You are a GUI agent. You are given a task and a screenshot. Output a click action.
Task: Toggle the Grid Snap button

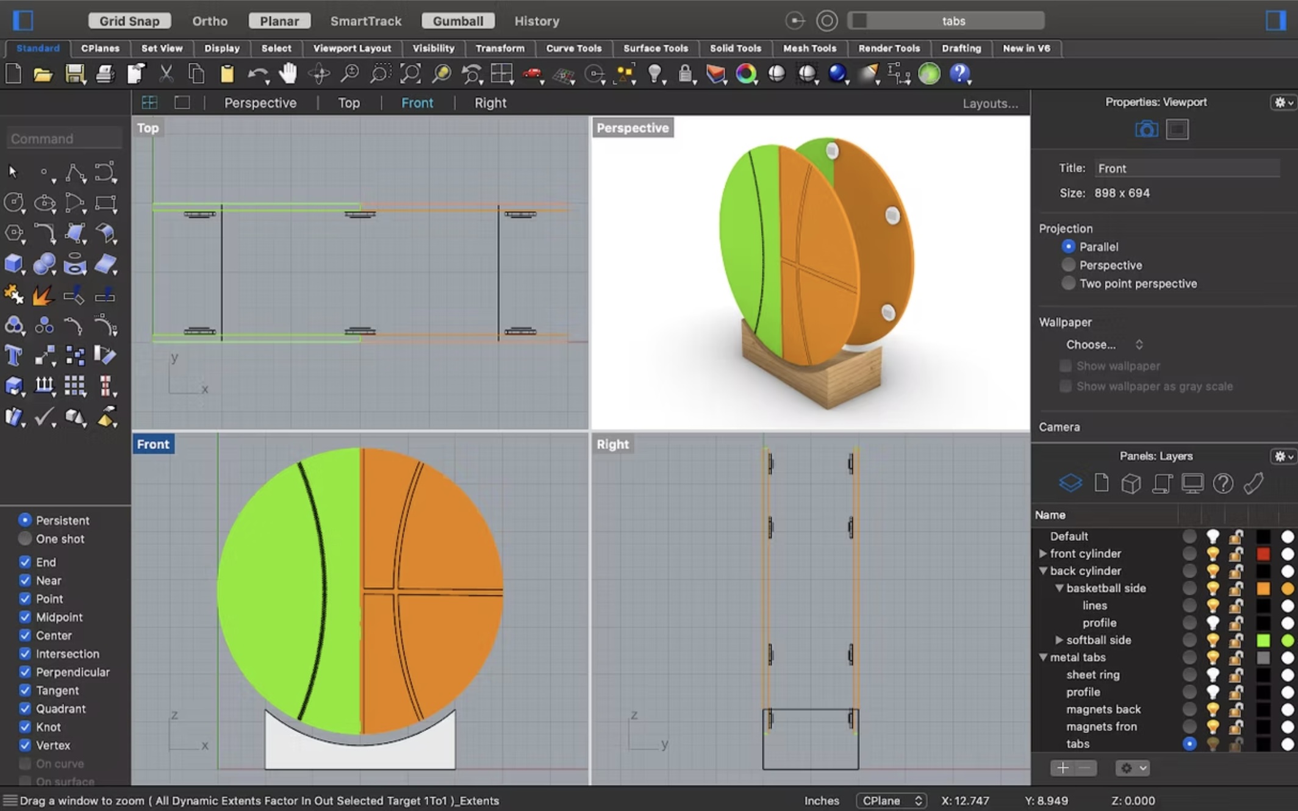129,21
